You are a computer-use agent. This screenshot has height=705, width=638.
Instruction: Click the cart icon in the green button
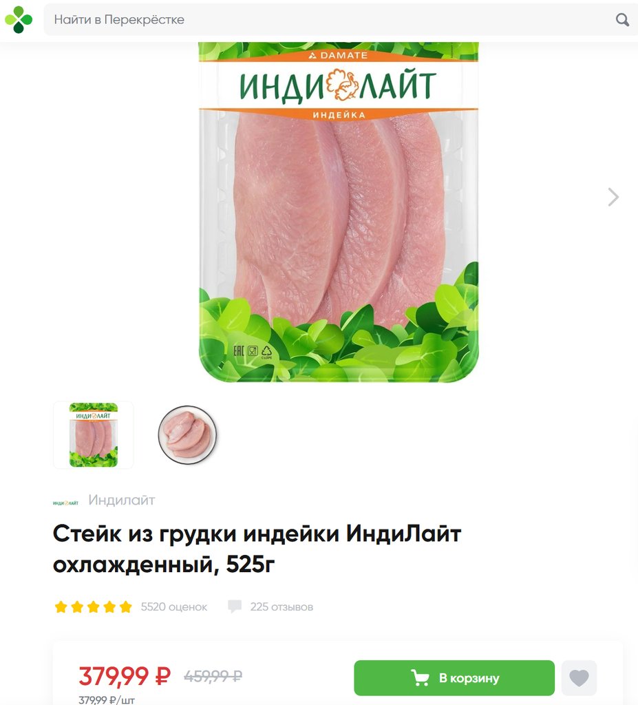pos(420,677)
